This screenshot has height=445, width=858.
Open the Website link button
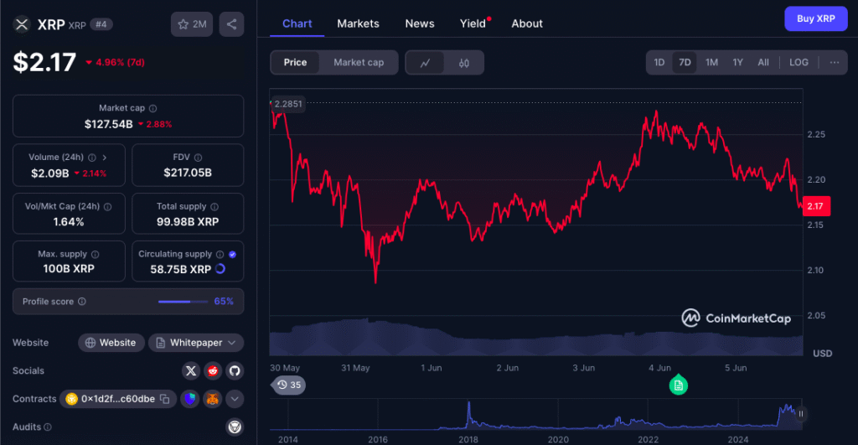111,343
